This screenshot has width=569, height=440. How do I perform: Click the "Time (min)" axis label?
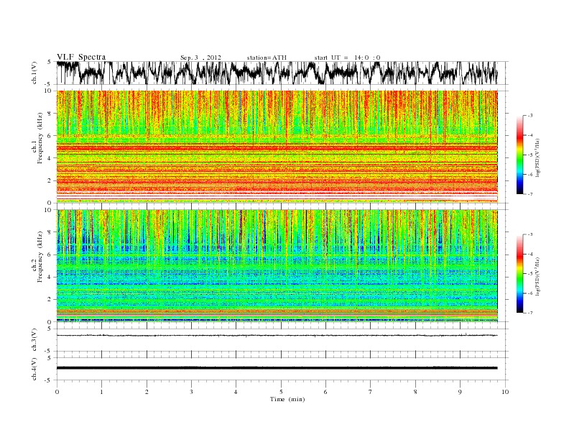(x=287, y=399)
